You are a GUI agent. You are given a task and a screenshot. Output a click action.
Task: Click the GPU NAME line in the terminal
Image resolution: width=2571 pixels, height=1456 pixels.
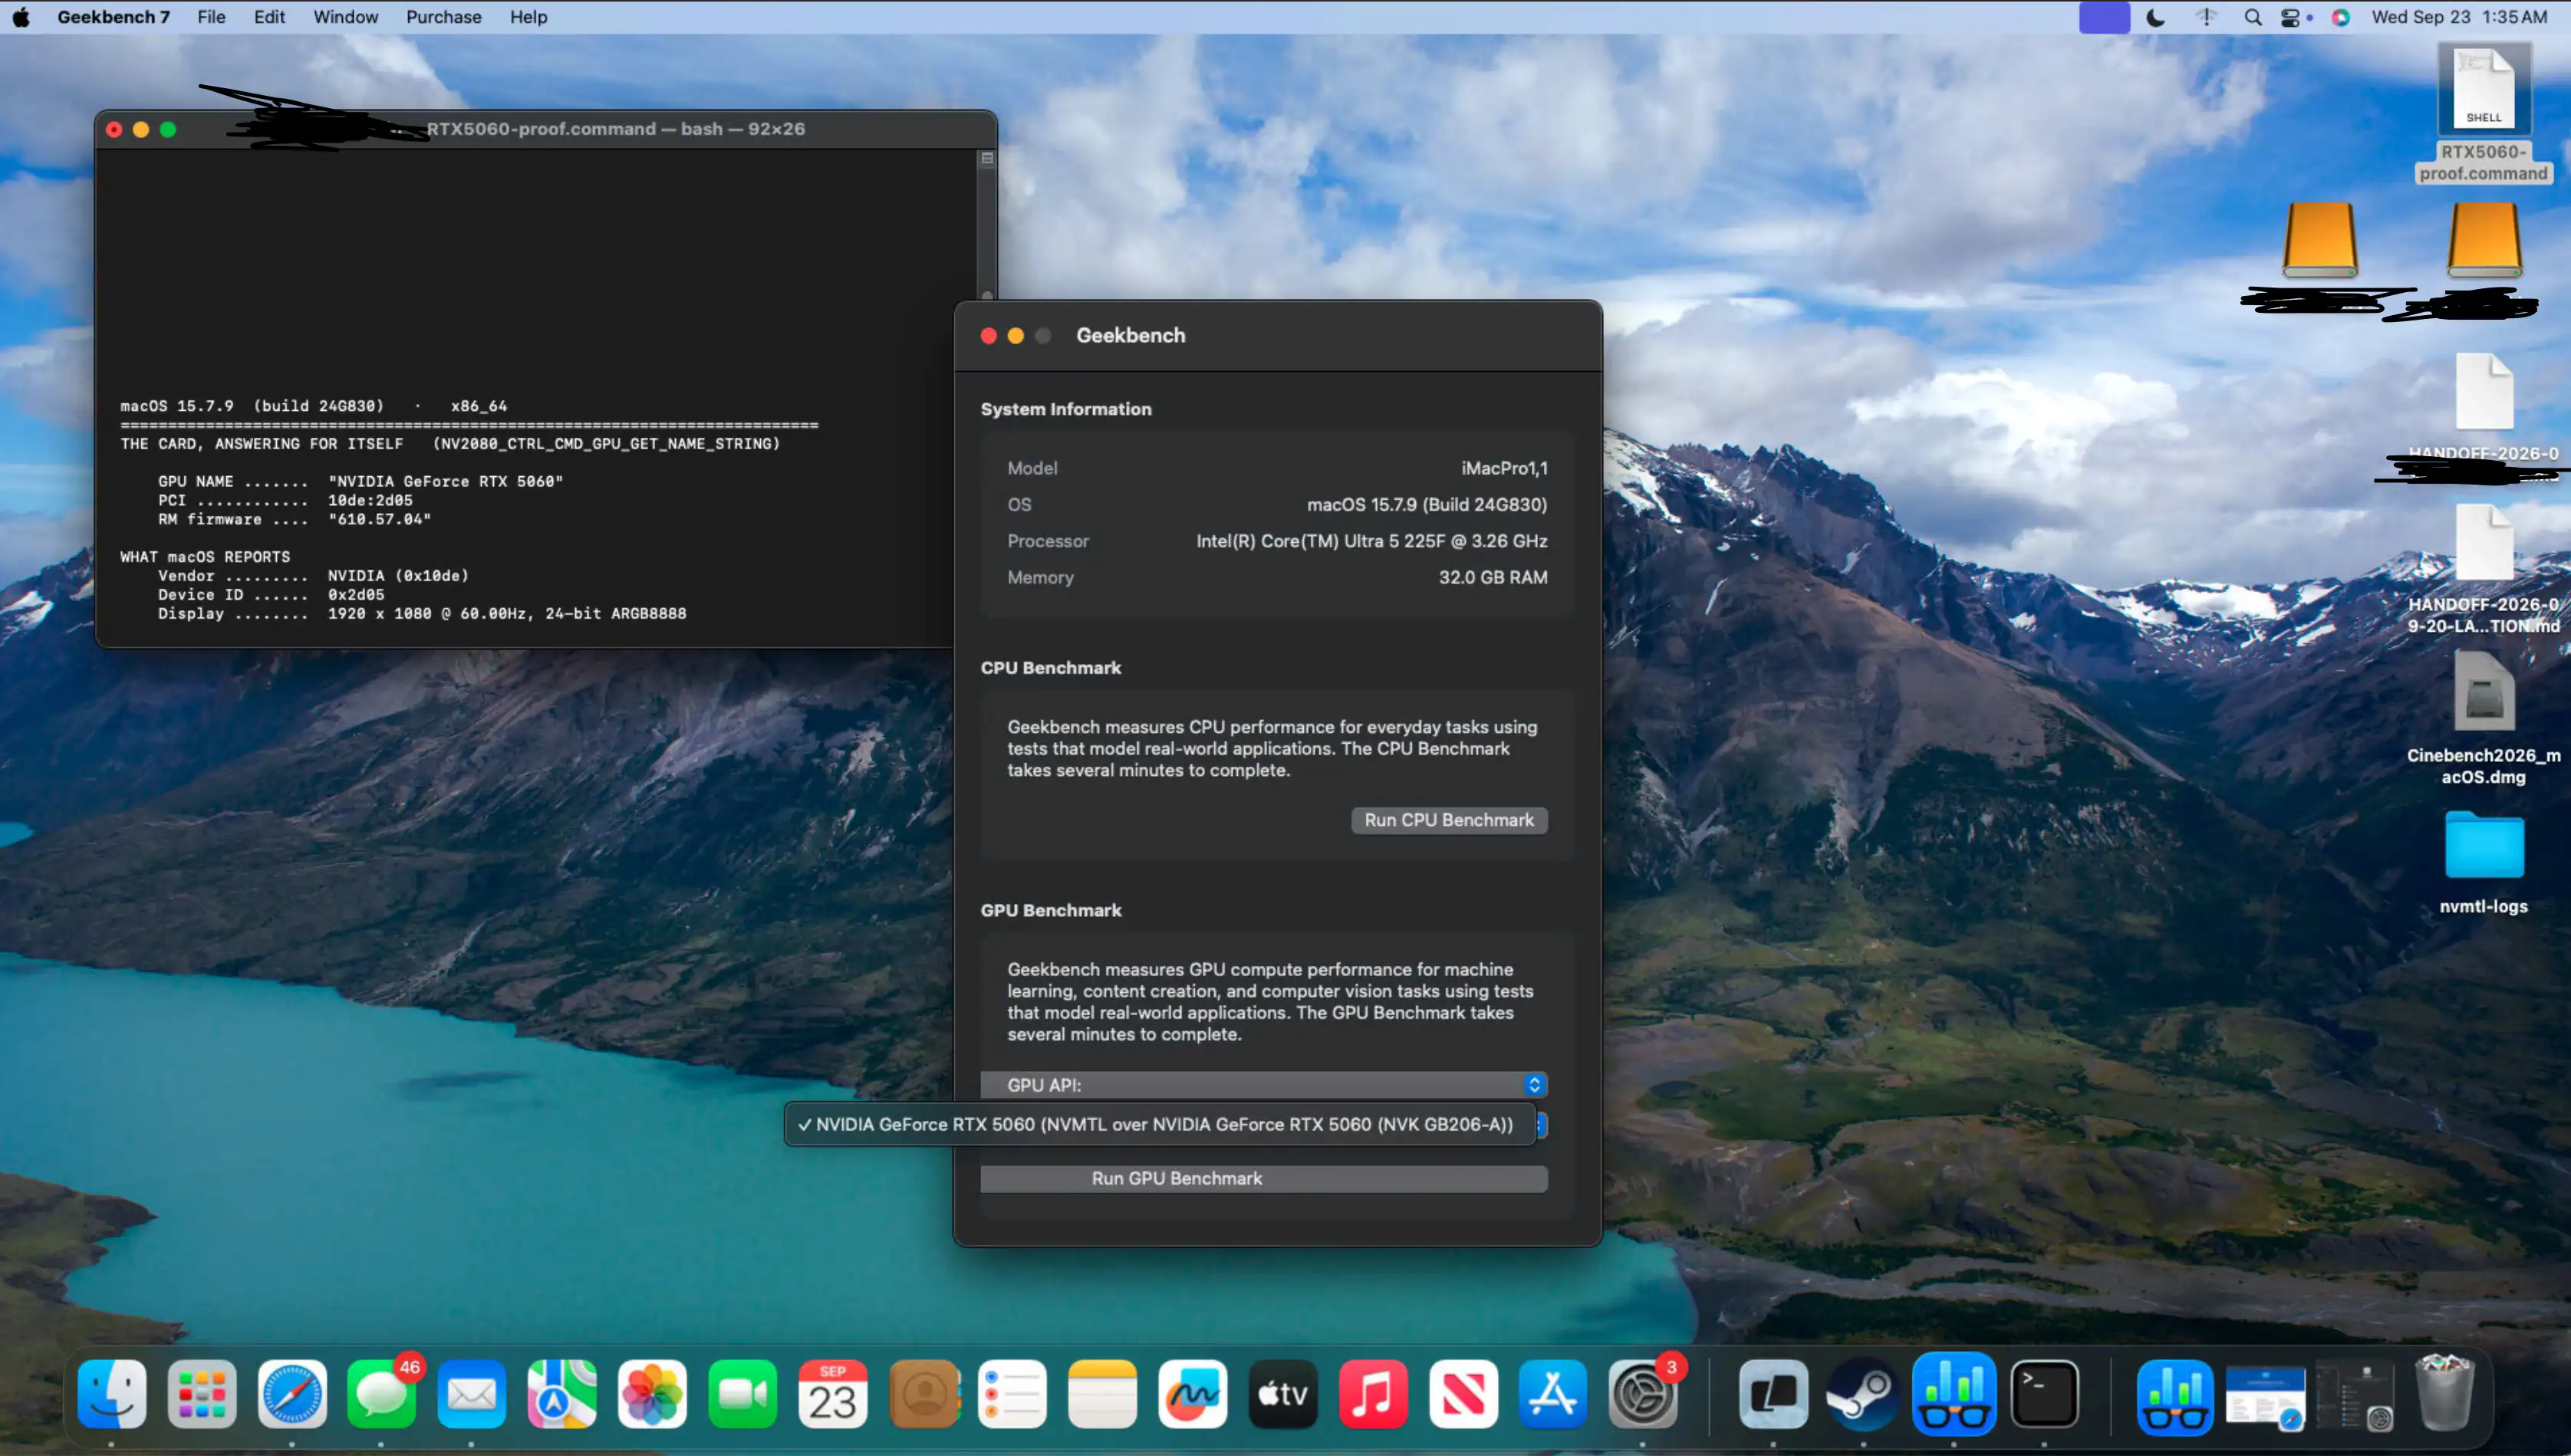(360, 481)
